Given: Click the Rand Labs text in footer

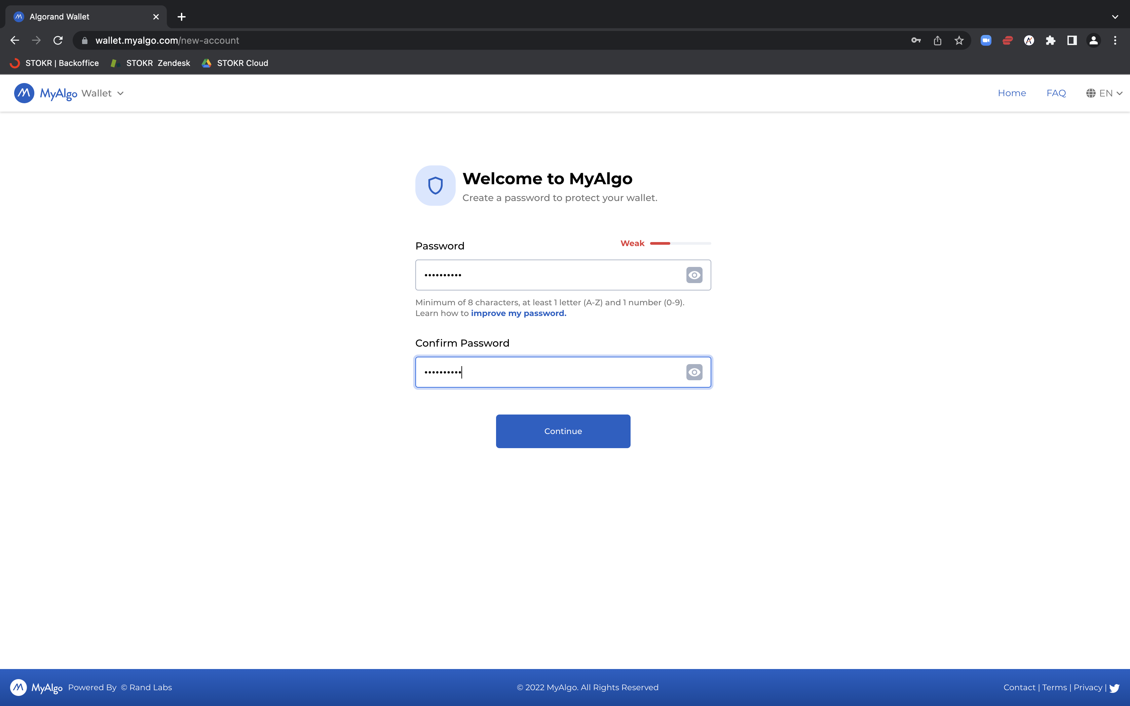Looking at the screenshot, I should (146, 687).
